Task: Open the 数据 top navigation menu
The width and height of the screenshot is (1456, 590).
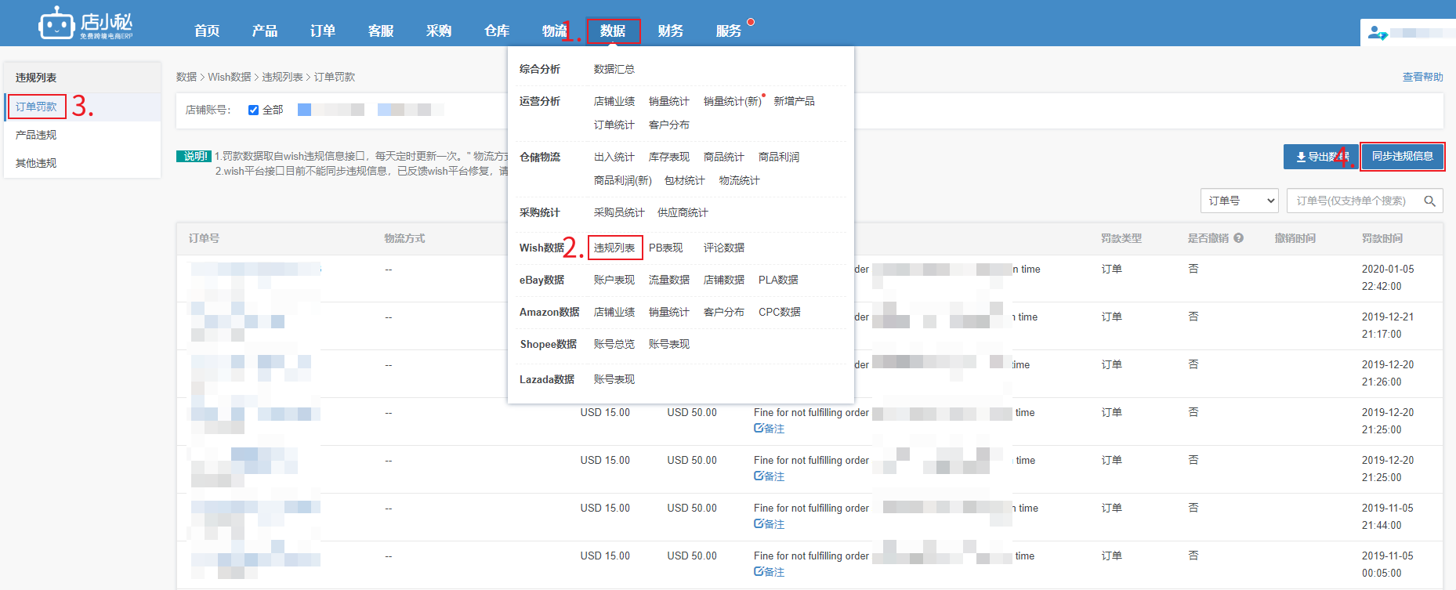Action: pyautogui.click(x=613, y=31)
